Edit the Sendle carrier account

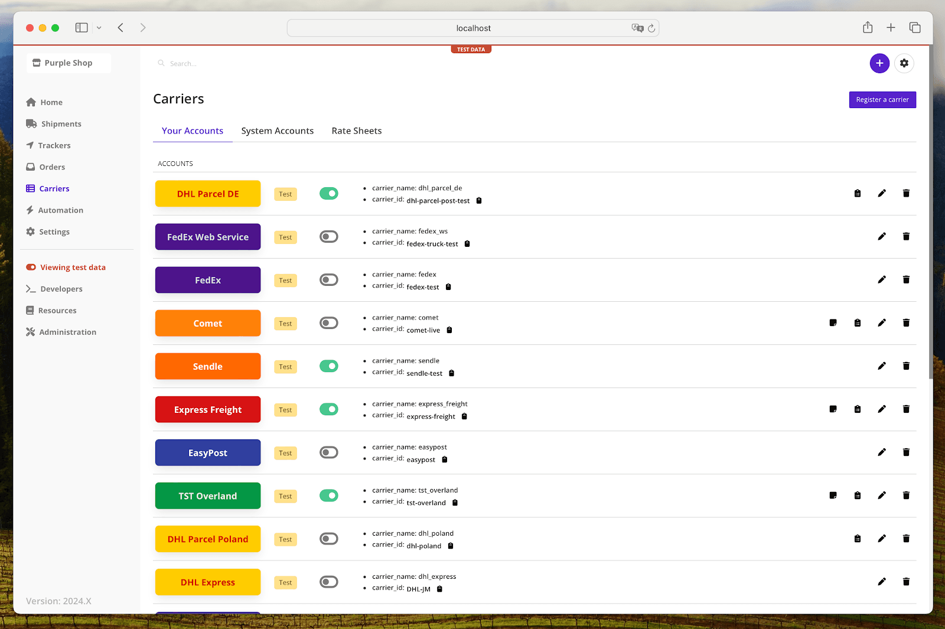tap(882, 366)
